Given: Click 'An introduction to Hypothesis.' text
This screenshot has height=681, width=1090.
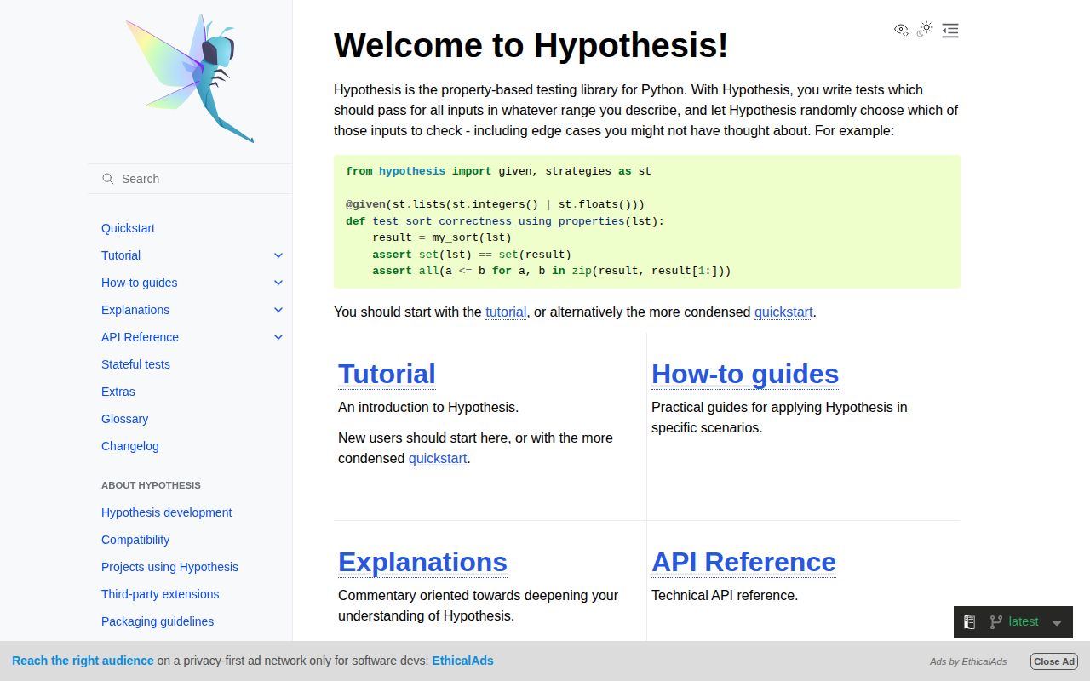Looking at the screenshot, I should pyautogui.click(x=428, y=407).
